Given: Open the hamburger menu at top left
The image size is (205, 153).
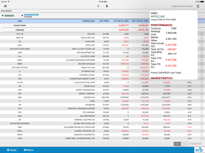Looking at the screenshot, I should 5,6.
